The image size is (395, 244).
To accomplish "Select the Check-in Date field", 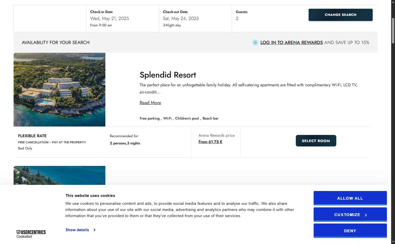I will (123, 18).
